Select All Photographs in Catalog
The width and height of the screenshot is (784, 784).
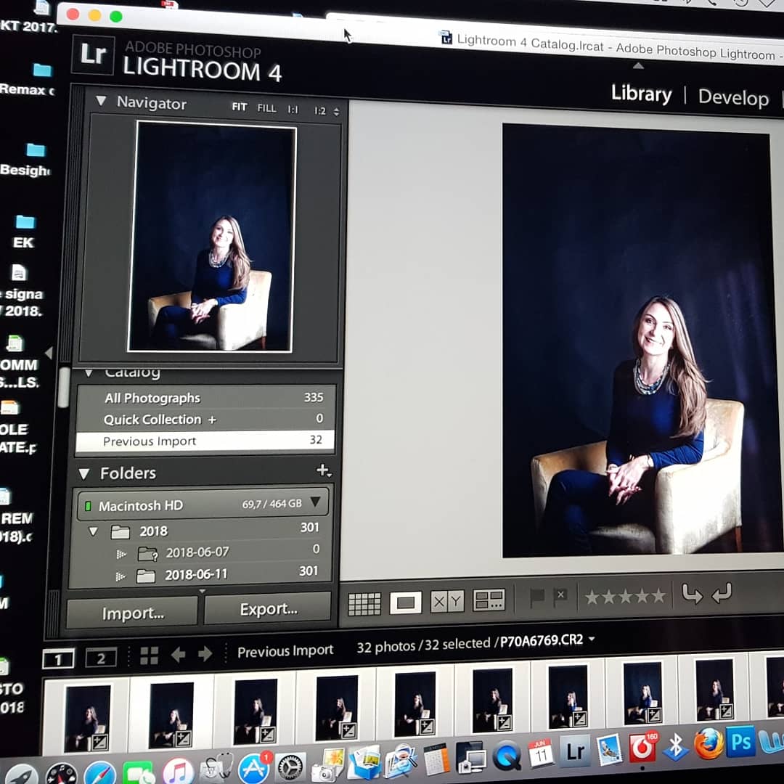tap(205, 398)
